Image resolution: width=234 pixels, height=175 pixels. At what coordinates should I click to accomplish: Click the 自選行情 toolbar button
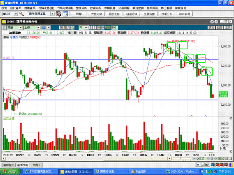(132, 14)
